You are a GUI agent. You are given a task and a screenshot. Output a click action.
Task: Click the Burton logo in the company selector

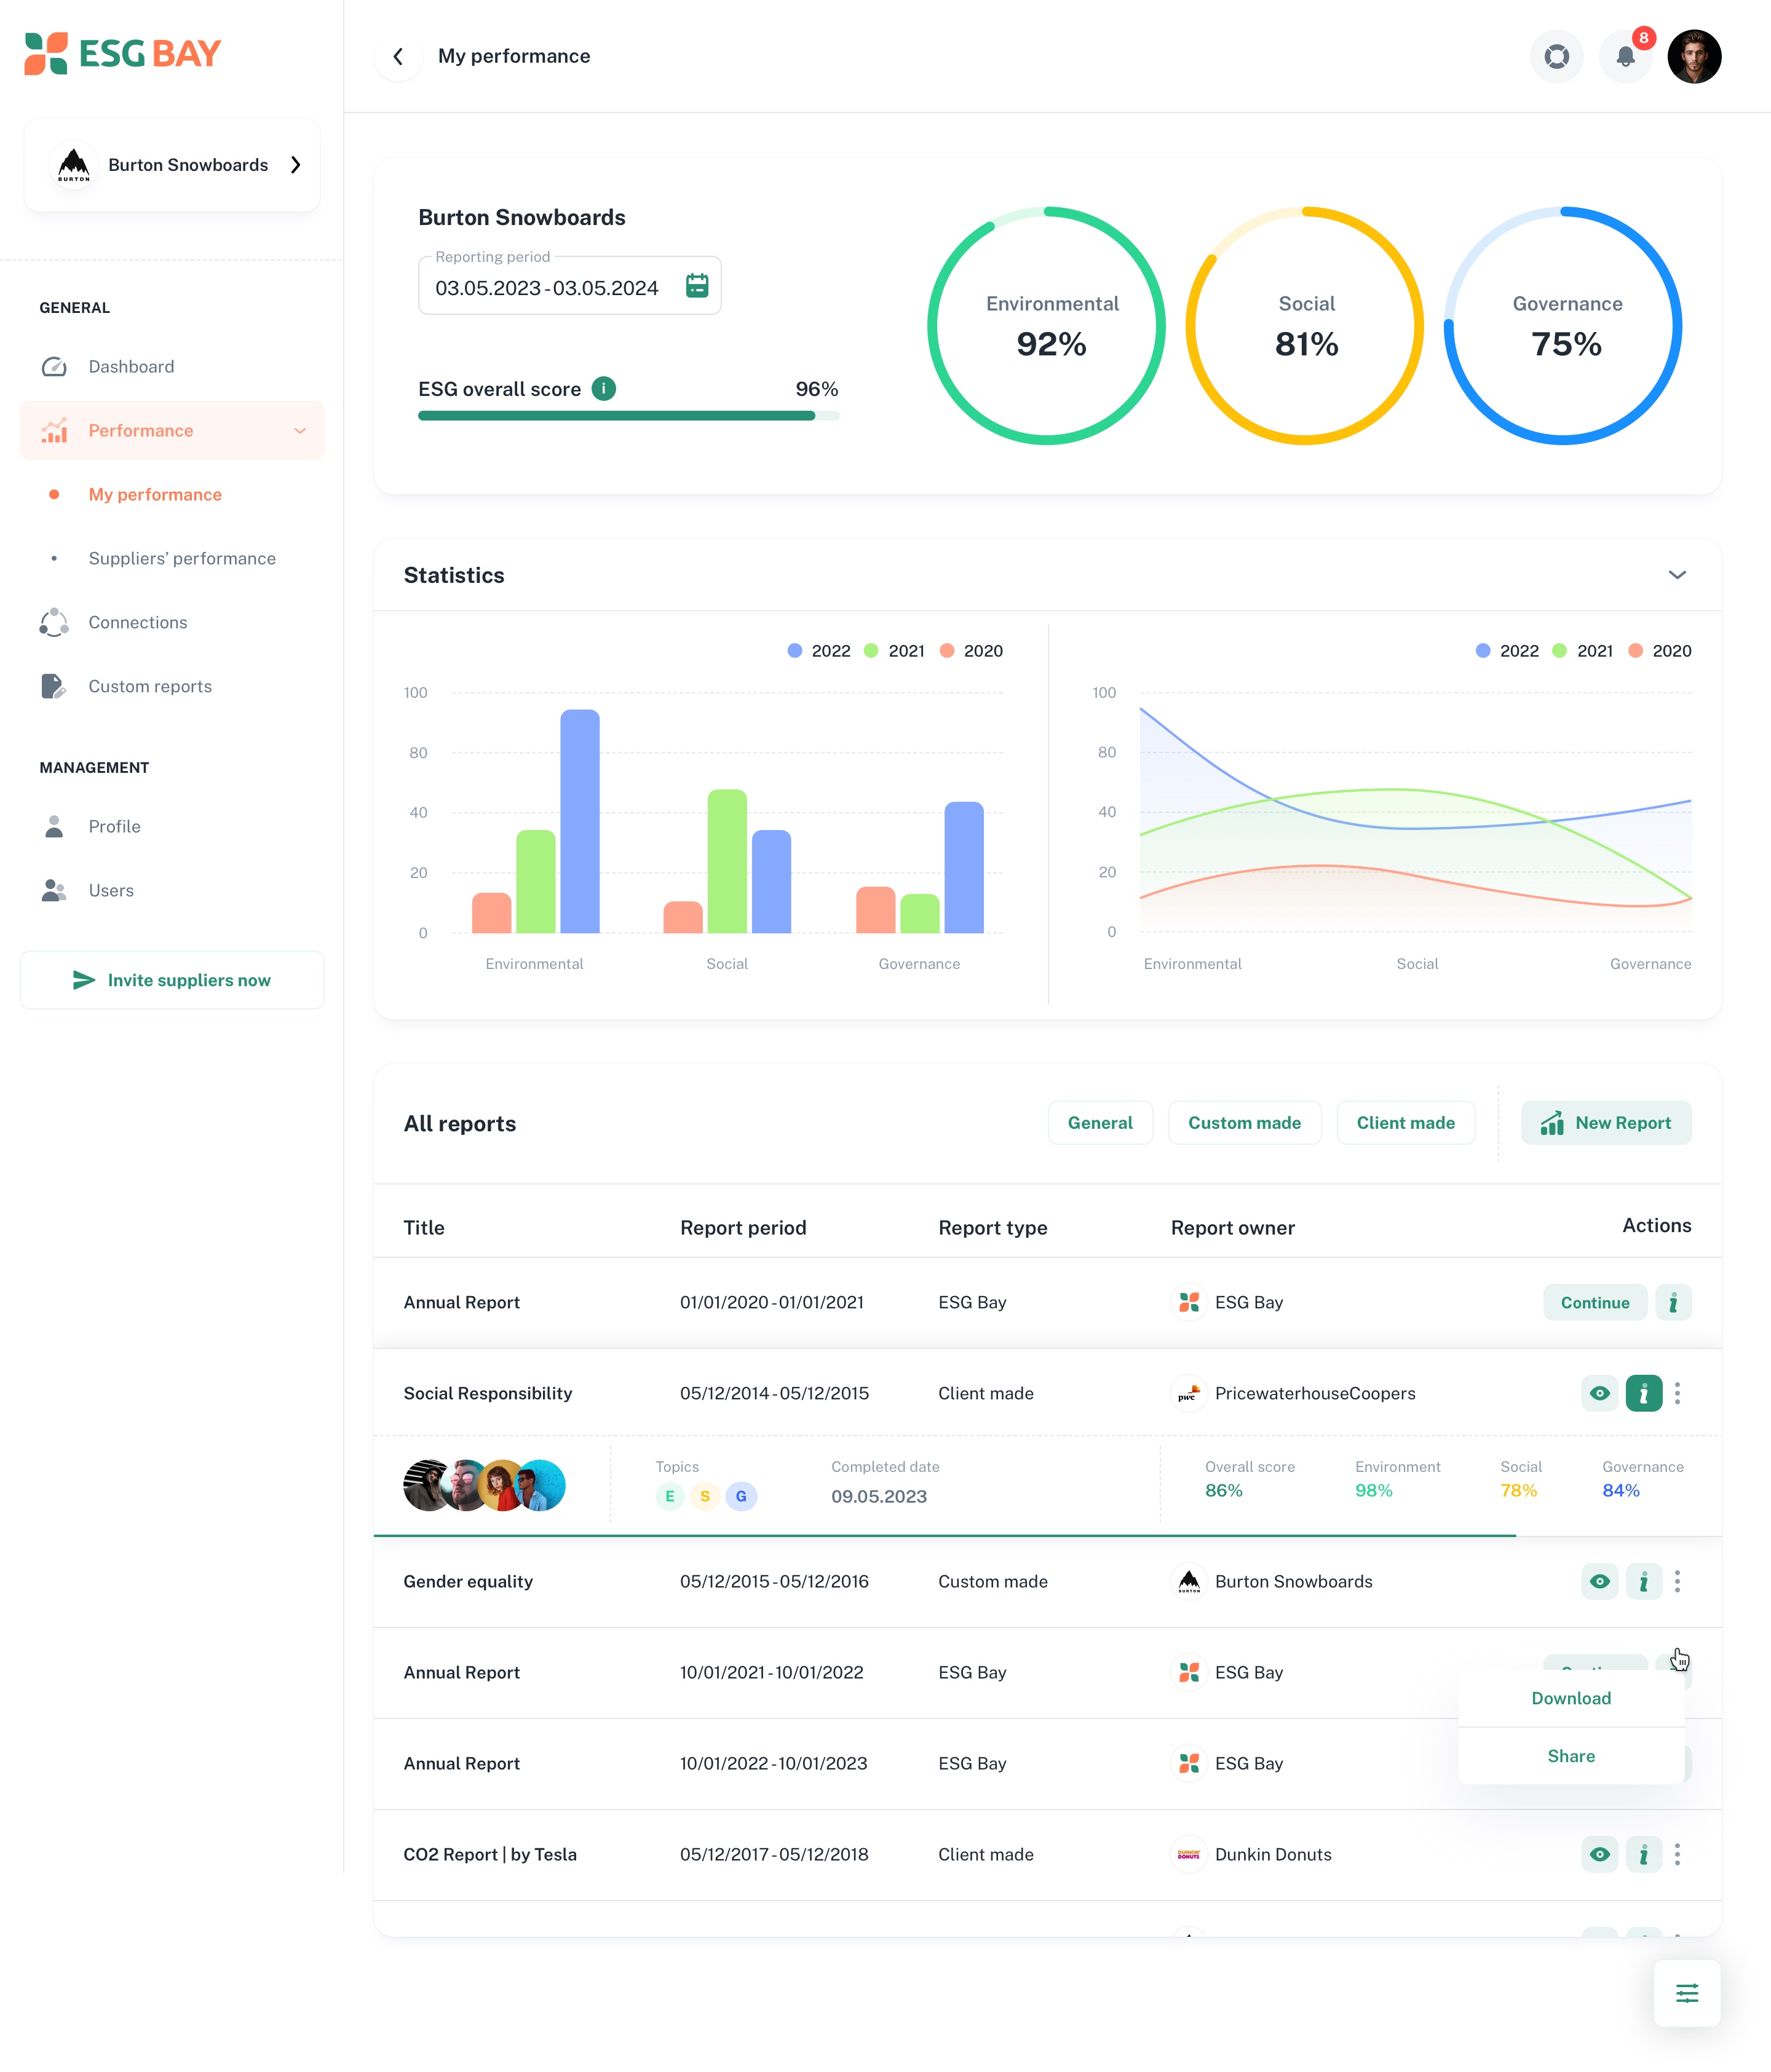73,165
